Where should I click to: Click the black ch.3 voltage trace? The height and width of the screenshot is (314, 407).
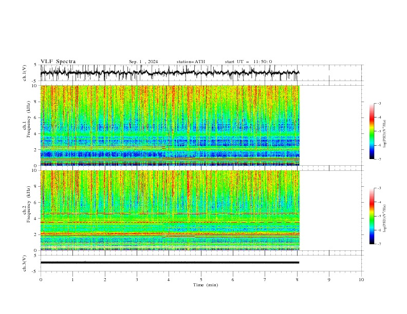(x=170, y=263)
